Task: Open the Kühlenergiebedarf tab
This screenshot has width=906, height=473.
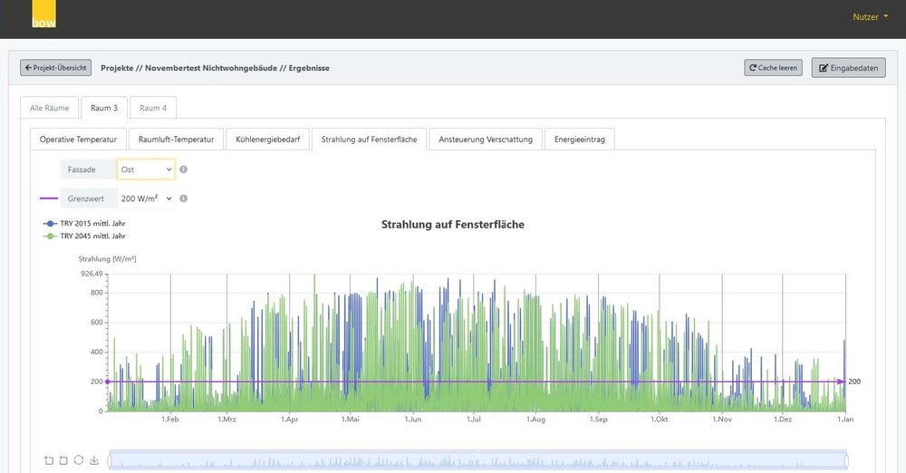Action: (267, 140)
